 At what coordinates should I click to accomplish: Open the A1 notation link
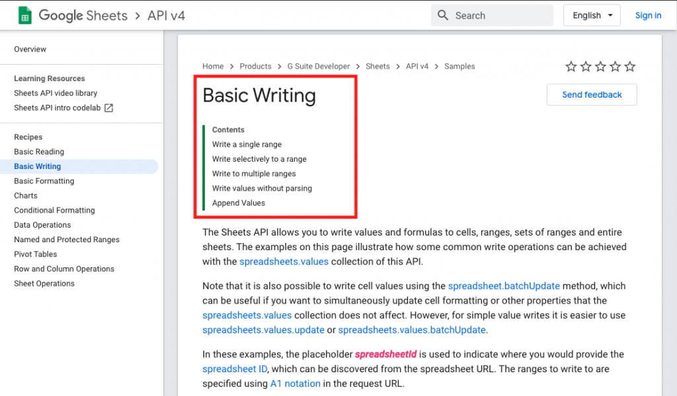pos(296,383)
